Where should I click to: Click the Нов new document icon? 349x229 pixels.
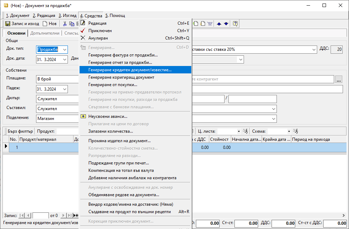pos(45,24)
